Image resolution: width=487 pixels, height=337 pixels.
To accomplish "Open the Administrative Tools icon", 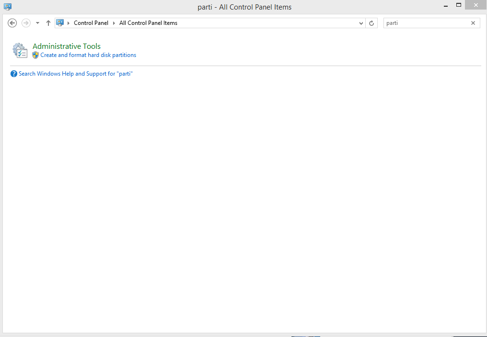I will coord(20,50).
